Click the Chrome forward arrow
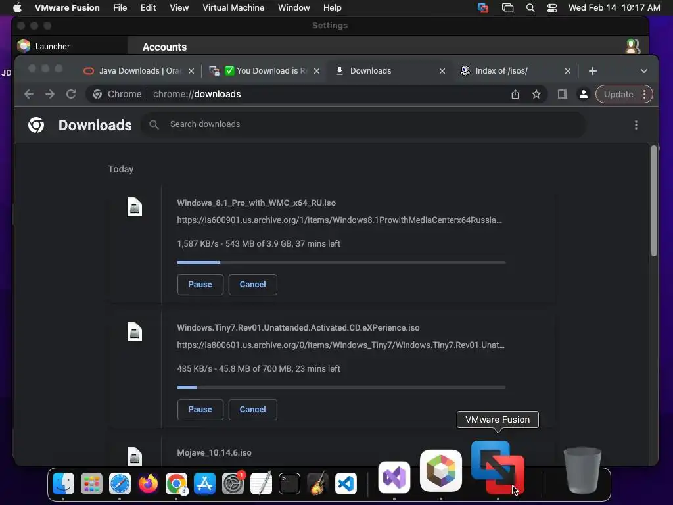 50,94
